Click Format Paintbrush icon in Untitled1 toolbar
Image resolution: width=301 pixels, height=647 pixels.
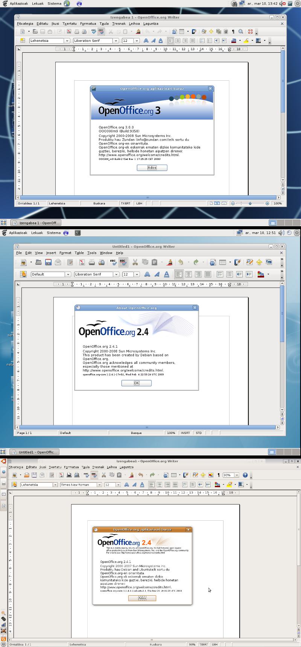(169, 262)
